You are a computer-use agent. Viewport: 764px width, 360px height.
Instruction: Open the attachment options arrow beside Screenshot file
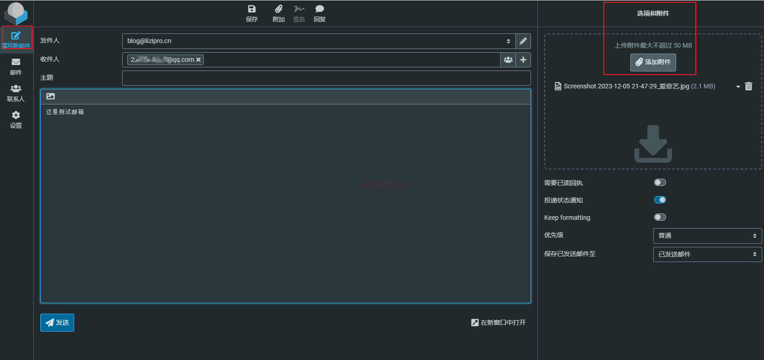coord(738,87)
